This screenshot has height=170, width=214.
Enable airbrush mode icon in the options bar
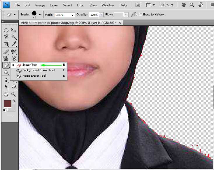coord(134,15)
